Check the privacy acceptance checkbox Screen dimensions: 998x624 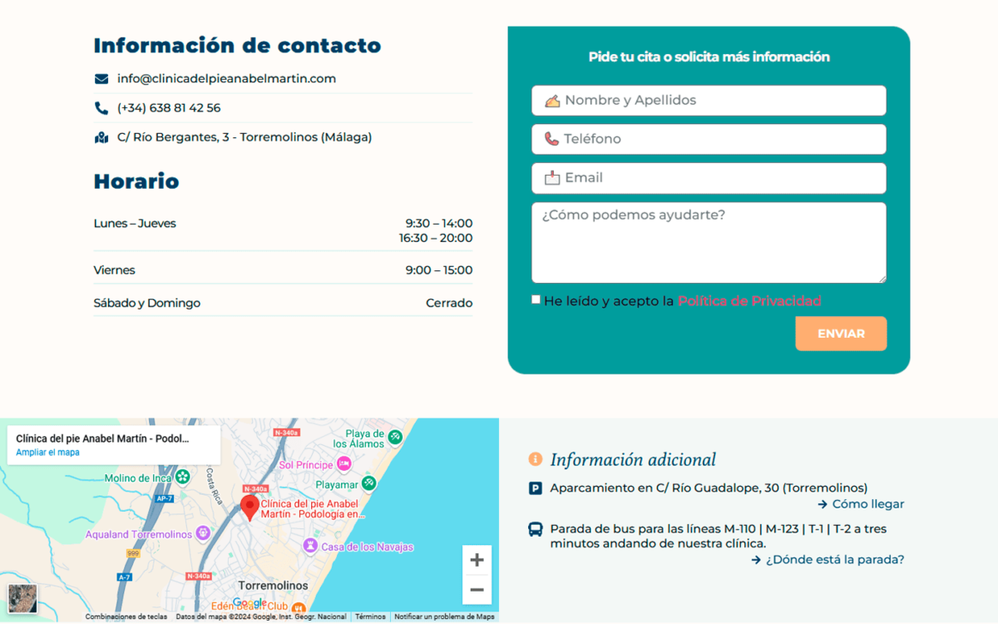[535, 299]
